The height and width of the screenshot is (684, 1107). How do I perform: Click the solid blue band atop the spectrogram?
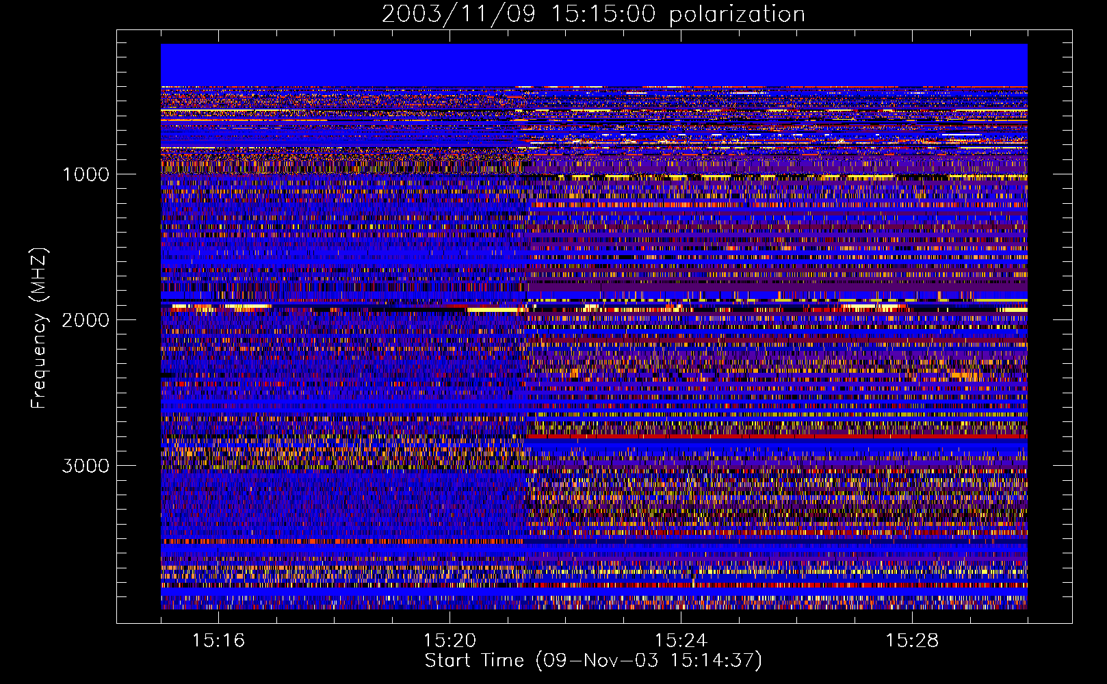pyautogui.click(x=594, y=65)
